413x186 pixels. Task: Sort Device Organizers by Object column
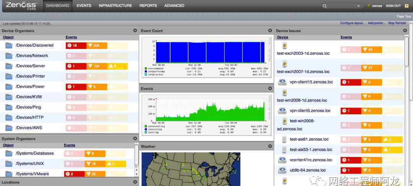pyautogui.click(x=8, y=37)
